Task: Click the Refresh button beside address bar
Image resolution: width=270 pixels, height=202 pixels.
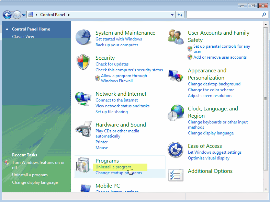Action: point(180,15)
